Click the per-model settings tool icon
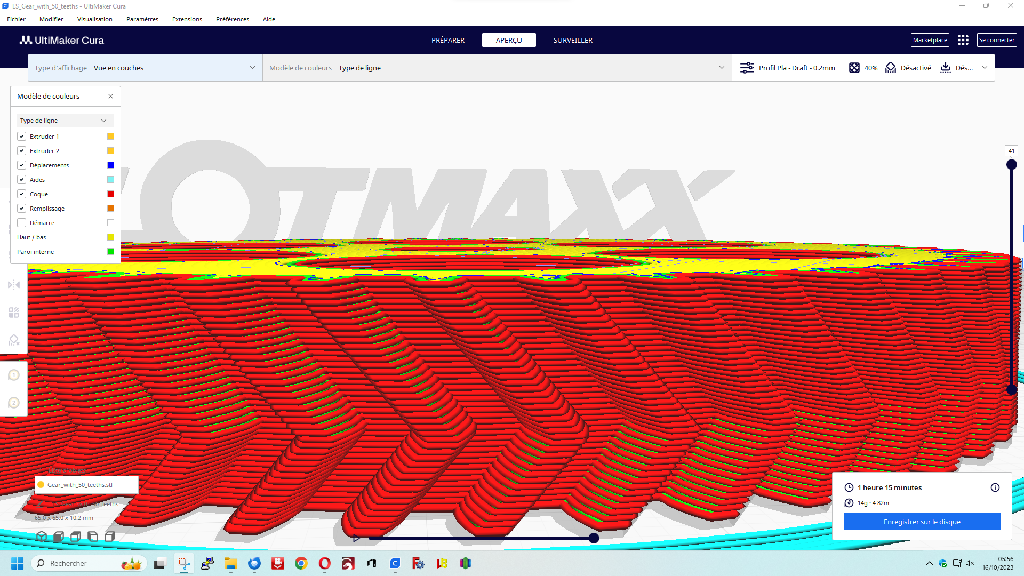 14,313
